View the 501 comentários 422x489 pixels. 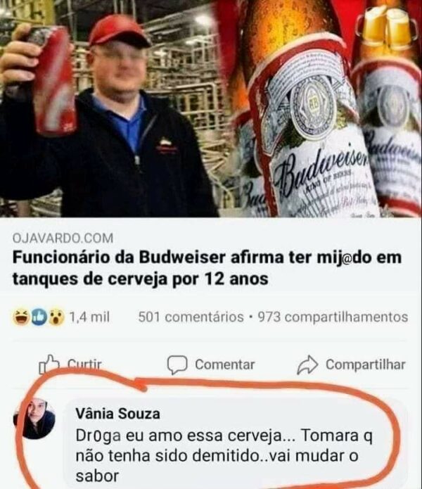[x=191, y=317]
